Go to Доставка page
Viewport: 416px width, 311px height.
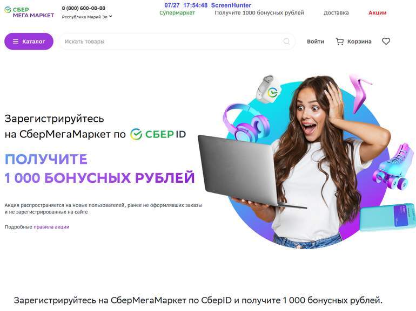(x=336, y=13)
